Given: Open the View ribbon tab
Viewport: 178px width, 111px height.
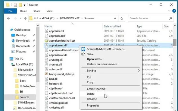Looking at the screenshot, I should pyautogui.click(x=49, y=11).
